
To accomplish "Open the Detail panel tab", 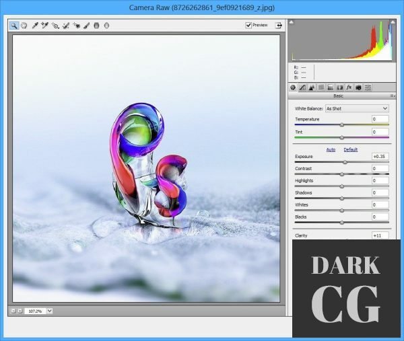I will click(312, 87).
